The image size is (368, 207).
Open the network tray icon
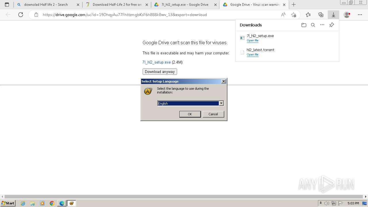coord(334,203)
